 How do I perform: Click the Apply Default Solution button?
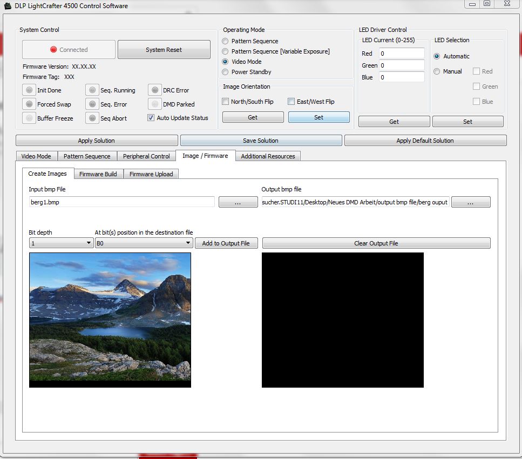pyautogui.click(x=425, y=141)
